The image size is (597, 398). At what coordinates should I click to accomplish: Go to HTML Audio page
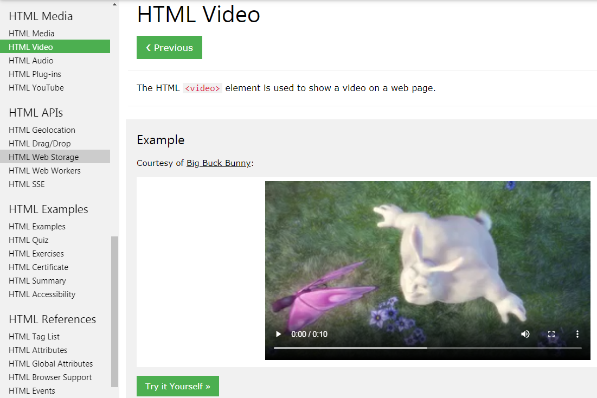coord(31,61)
